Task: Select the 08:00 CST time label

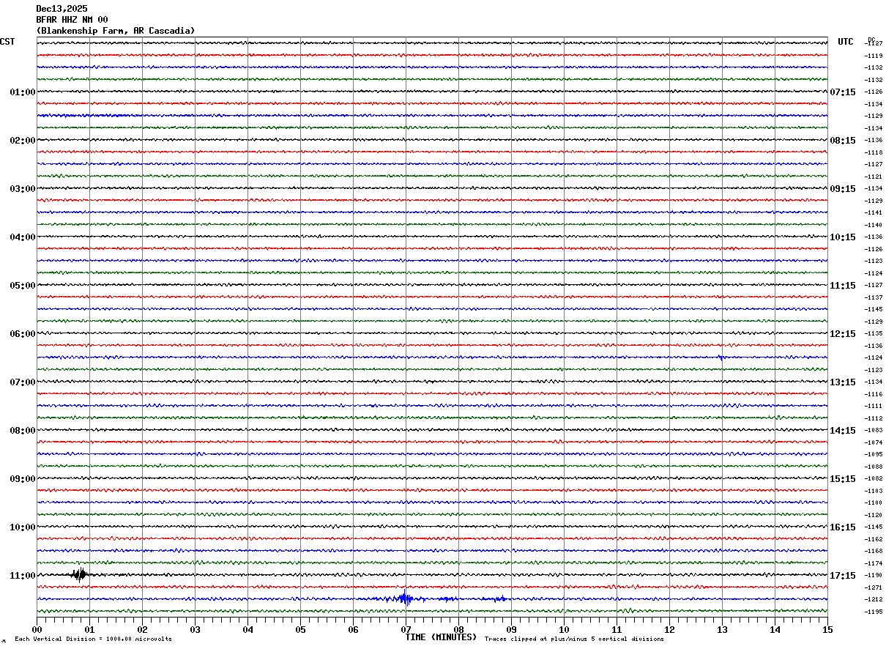Action: pos(23,431)
